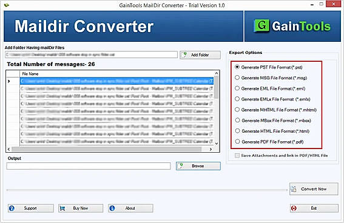Click the row selector arrow of first row
The image size is (344, 223).
[x=8, y=81]
